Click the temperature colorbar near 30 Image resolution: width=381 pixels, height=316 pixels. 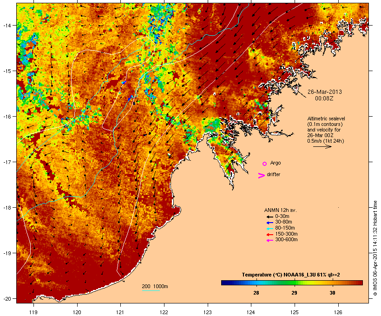[x=332, y=283]
